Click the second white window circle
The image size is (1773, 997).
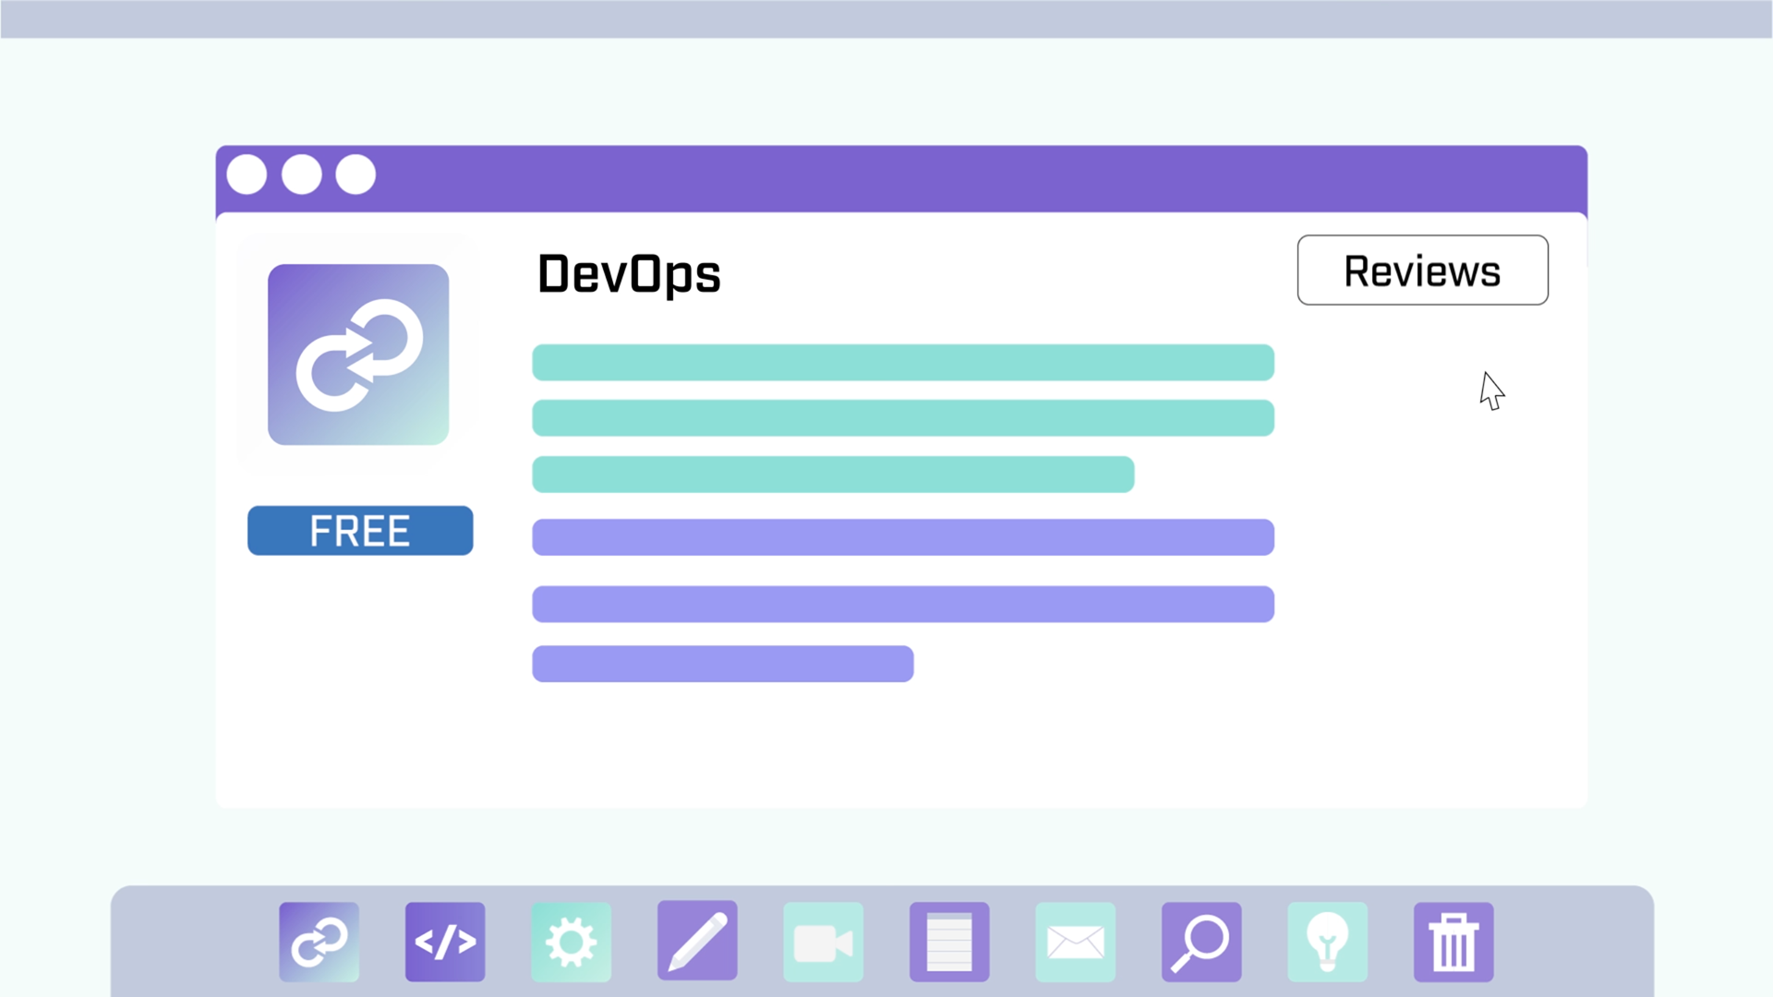click(301, 174)
